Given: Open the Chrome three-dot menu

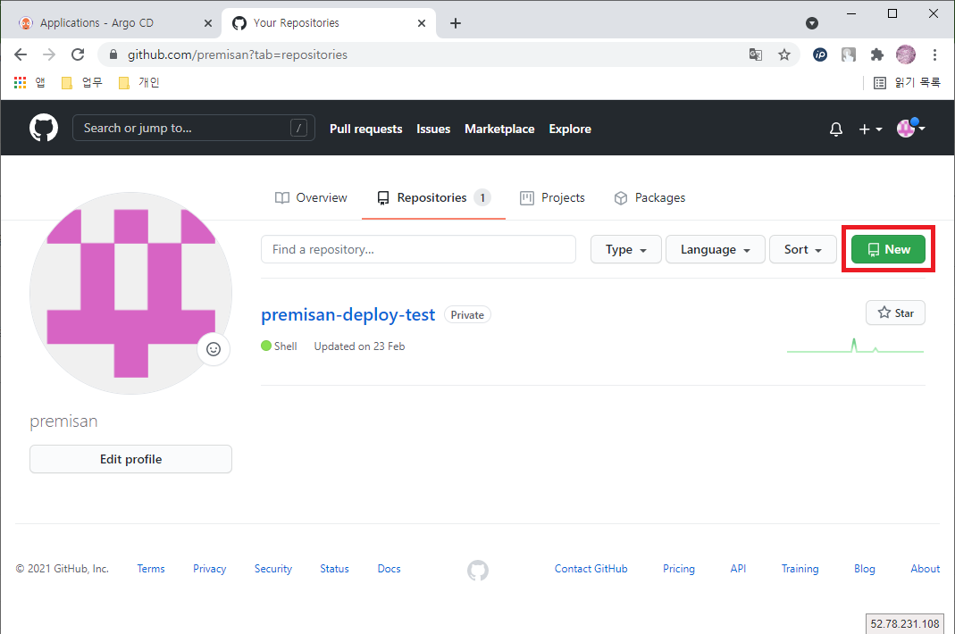Looking at the screenshot, I should pyautogui.click(x=935, y=54).
